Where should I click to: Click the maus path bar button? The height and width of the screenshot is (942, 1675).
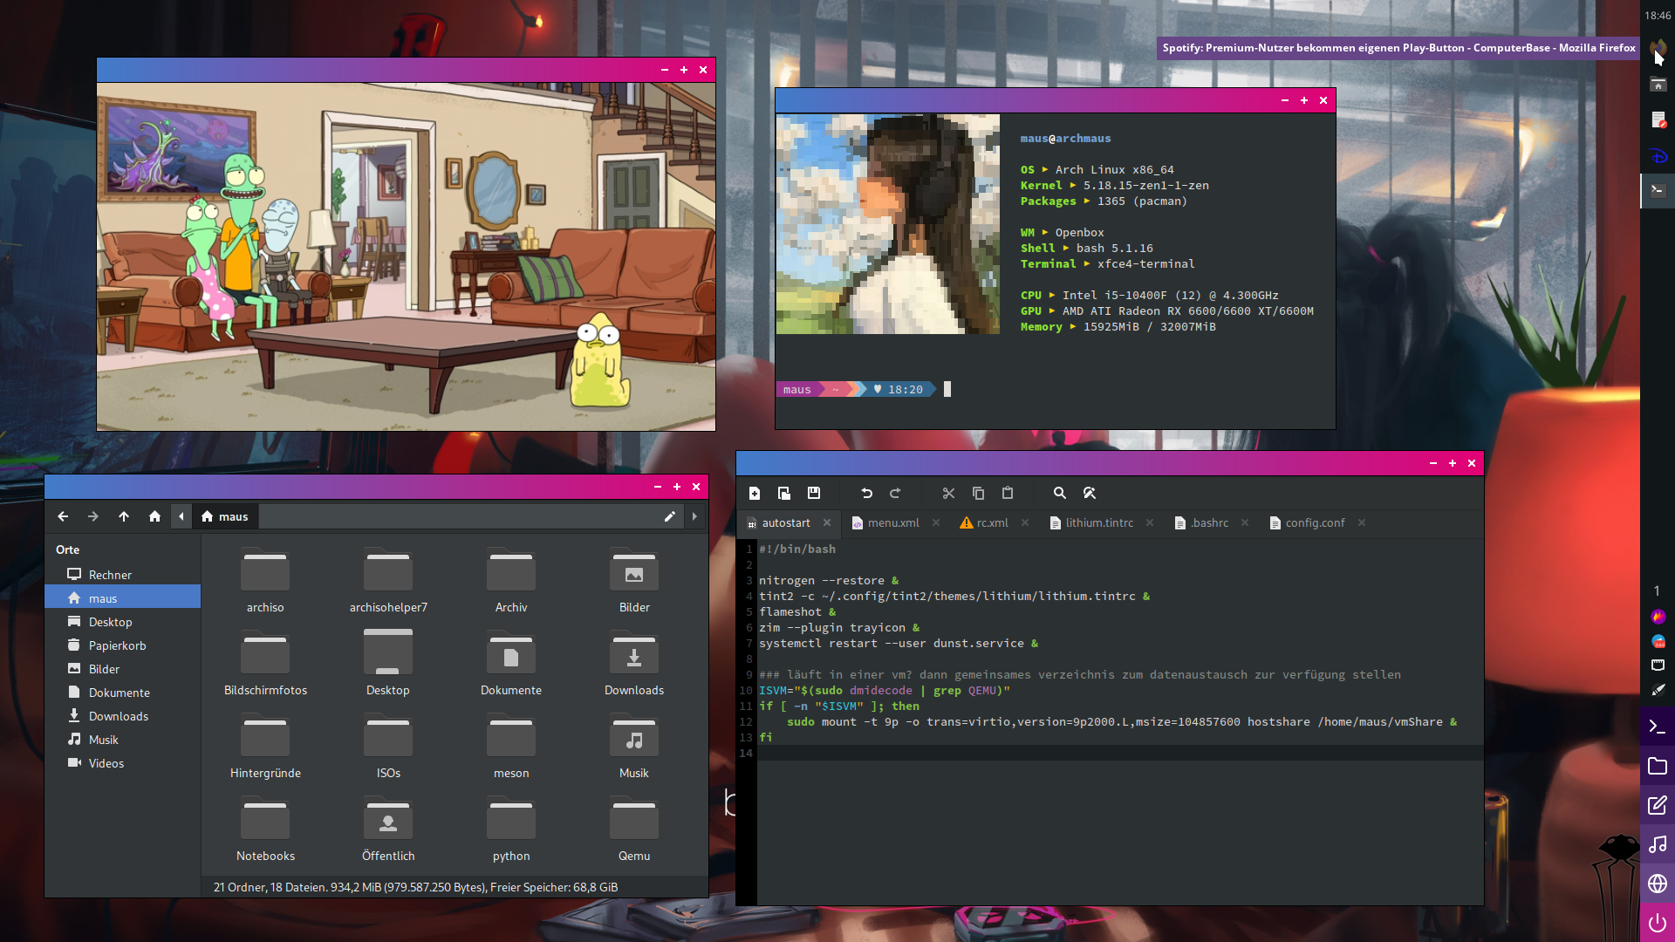point(225,516)
